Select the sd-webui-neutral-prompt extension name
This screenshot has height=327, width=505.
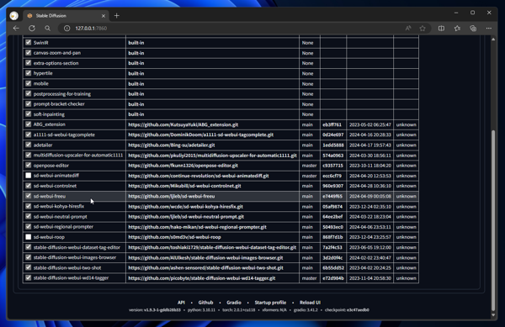[x=61, y=216]
